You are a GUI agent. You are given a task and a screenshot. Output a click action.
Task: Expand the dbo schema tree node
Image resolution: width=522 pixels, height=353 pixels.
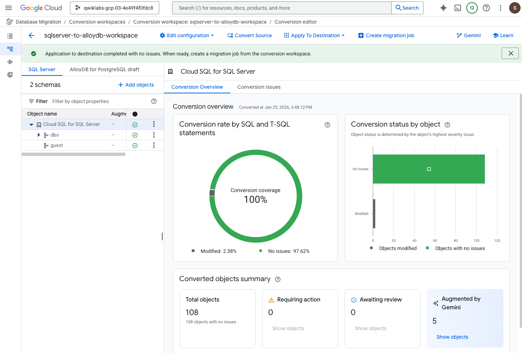[39, 135]
